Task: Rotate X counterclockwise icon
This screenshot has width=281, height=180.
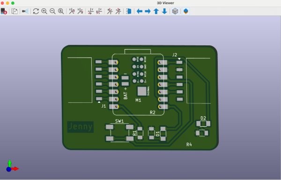Action: (80, 11)
